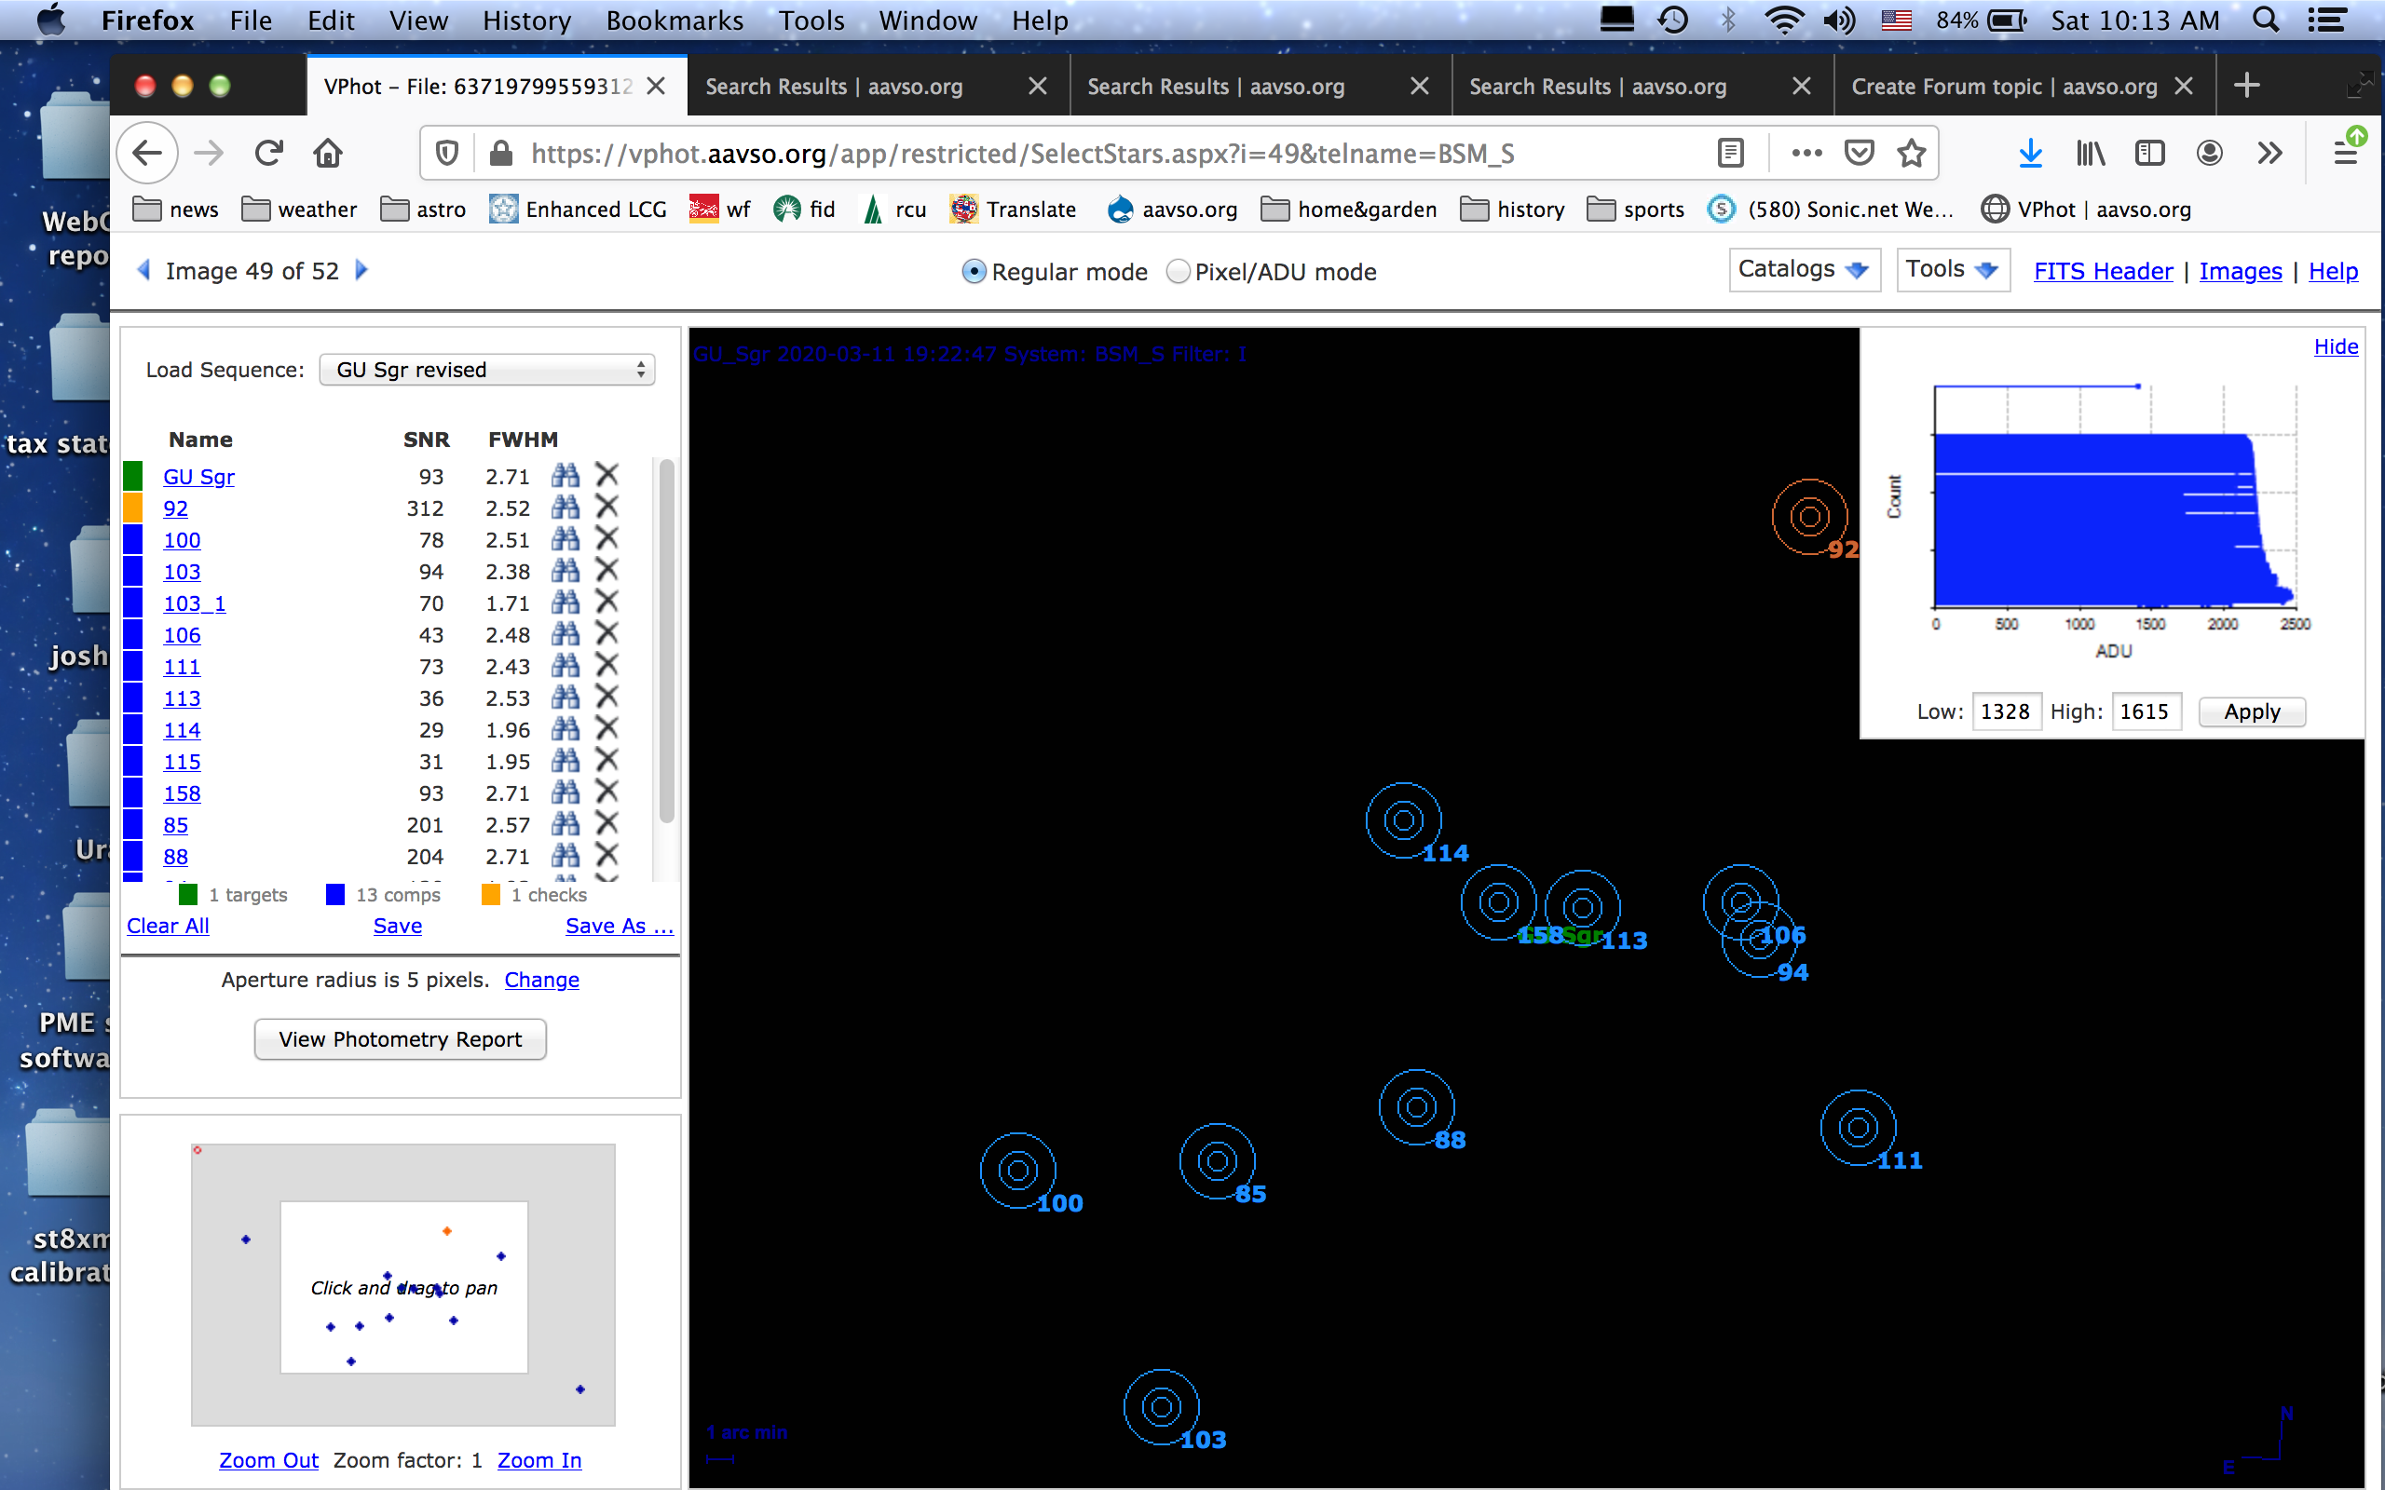The image size is (2385, 1490).
Task: Go to next image arrow
Action: [361, 270]
